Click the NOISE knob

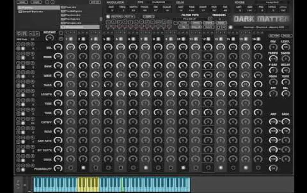coord(273,82)
